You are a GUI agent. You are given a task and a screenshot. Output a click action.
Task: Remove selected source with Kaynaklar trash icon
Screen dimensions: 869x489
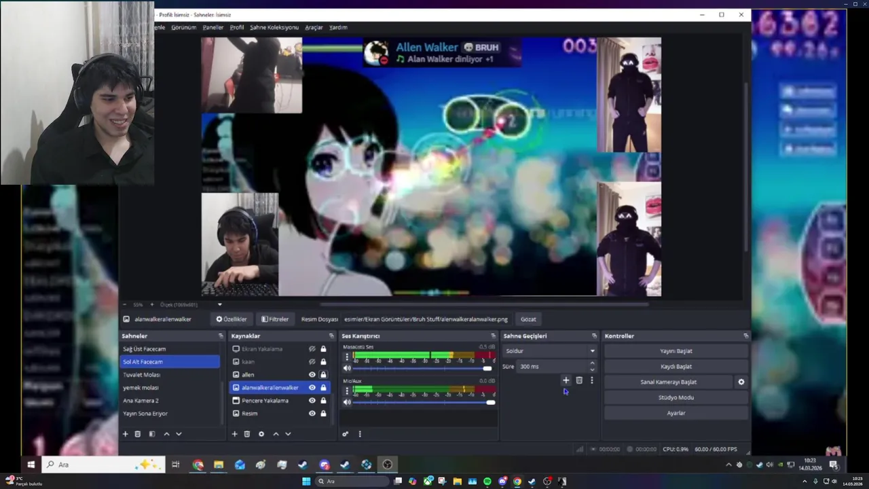click(247, 434)
